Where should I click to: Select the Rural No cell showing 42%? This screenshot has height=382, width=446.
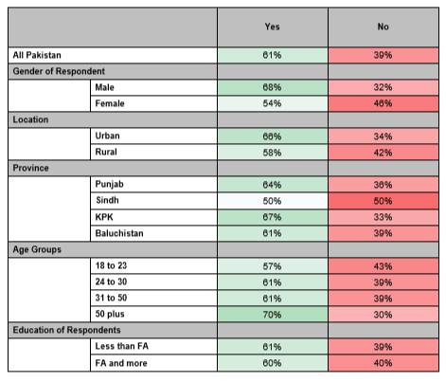click(384, 153)
